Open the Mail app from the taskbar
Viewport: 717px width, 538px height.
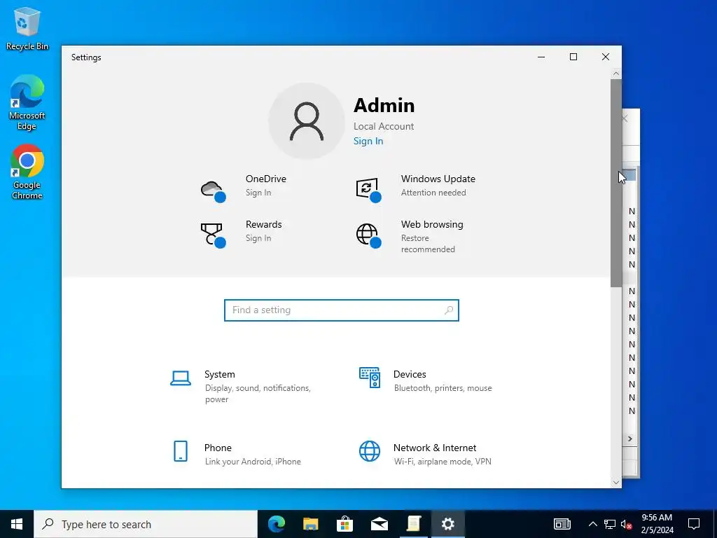tap(379, 524)
